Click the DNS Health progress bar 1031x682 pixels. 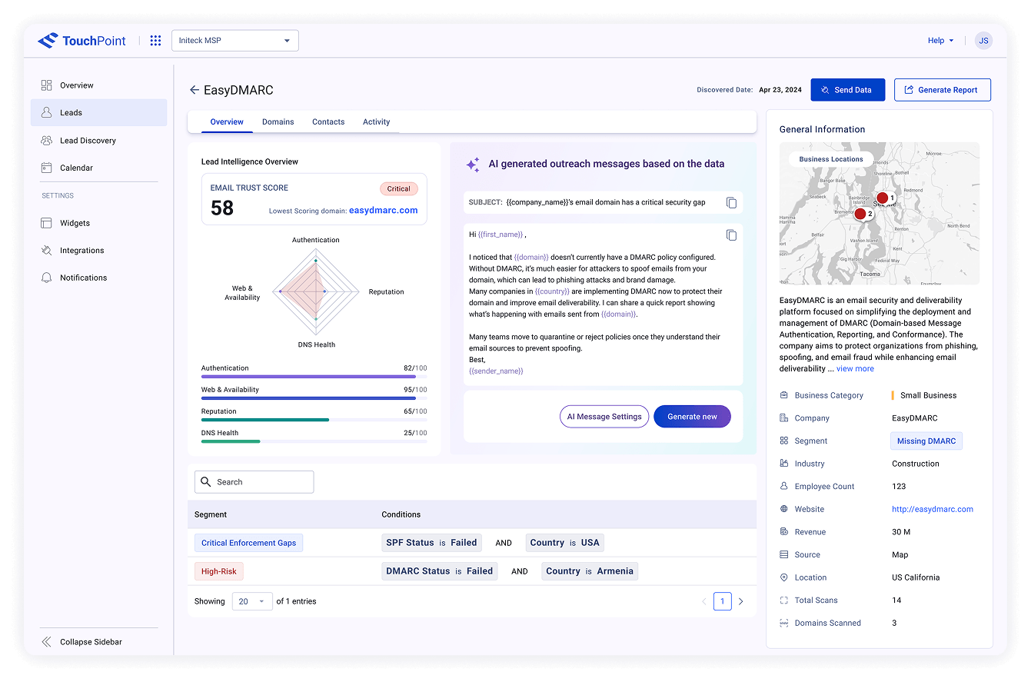314,441
